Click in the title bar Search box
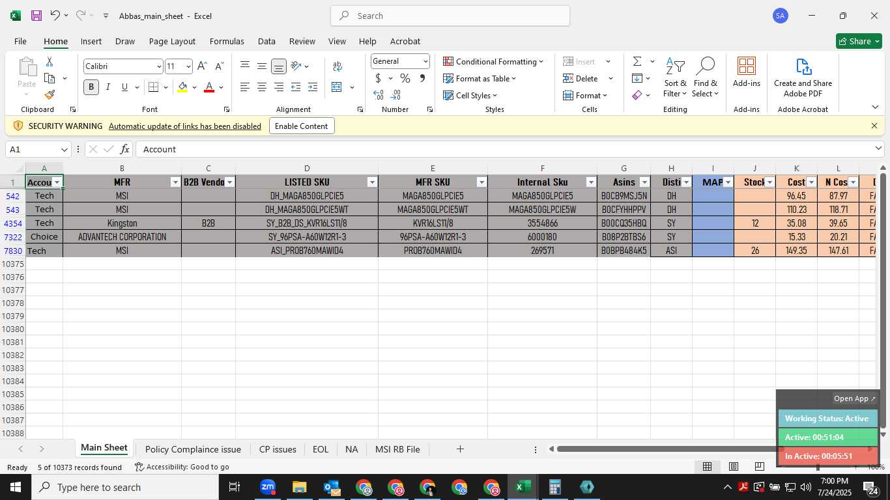The height and width of the screenshot is (500, 890). click(450, 16)
